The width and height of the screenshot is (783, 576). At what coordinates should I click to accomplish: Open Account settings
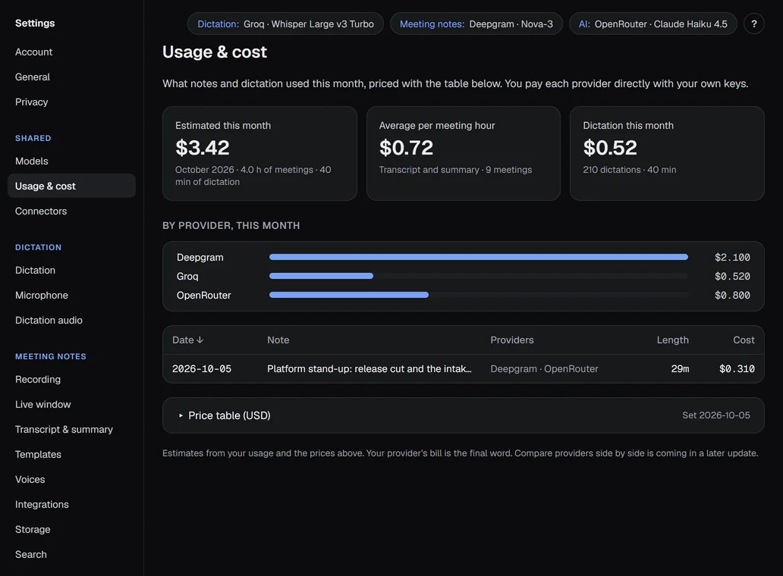[x=33, y=52]
